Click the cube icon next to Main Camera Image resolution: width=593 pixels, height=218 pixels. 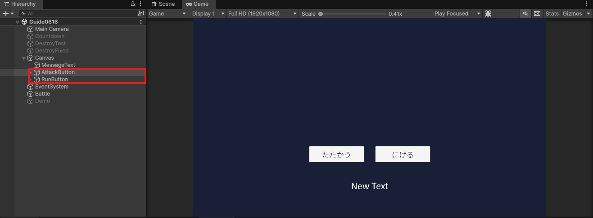point(31,29)
